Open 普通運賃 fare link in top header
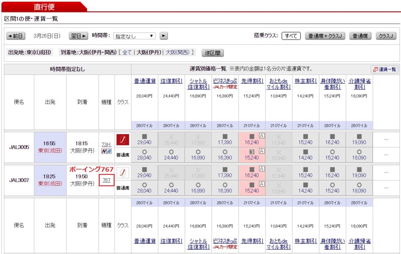 145,81
